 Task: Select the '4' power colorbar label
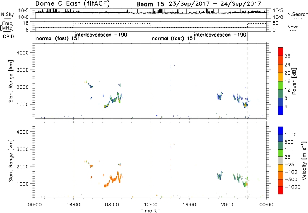(x=286, y=106)
